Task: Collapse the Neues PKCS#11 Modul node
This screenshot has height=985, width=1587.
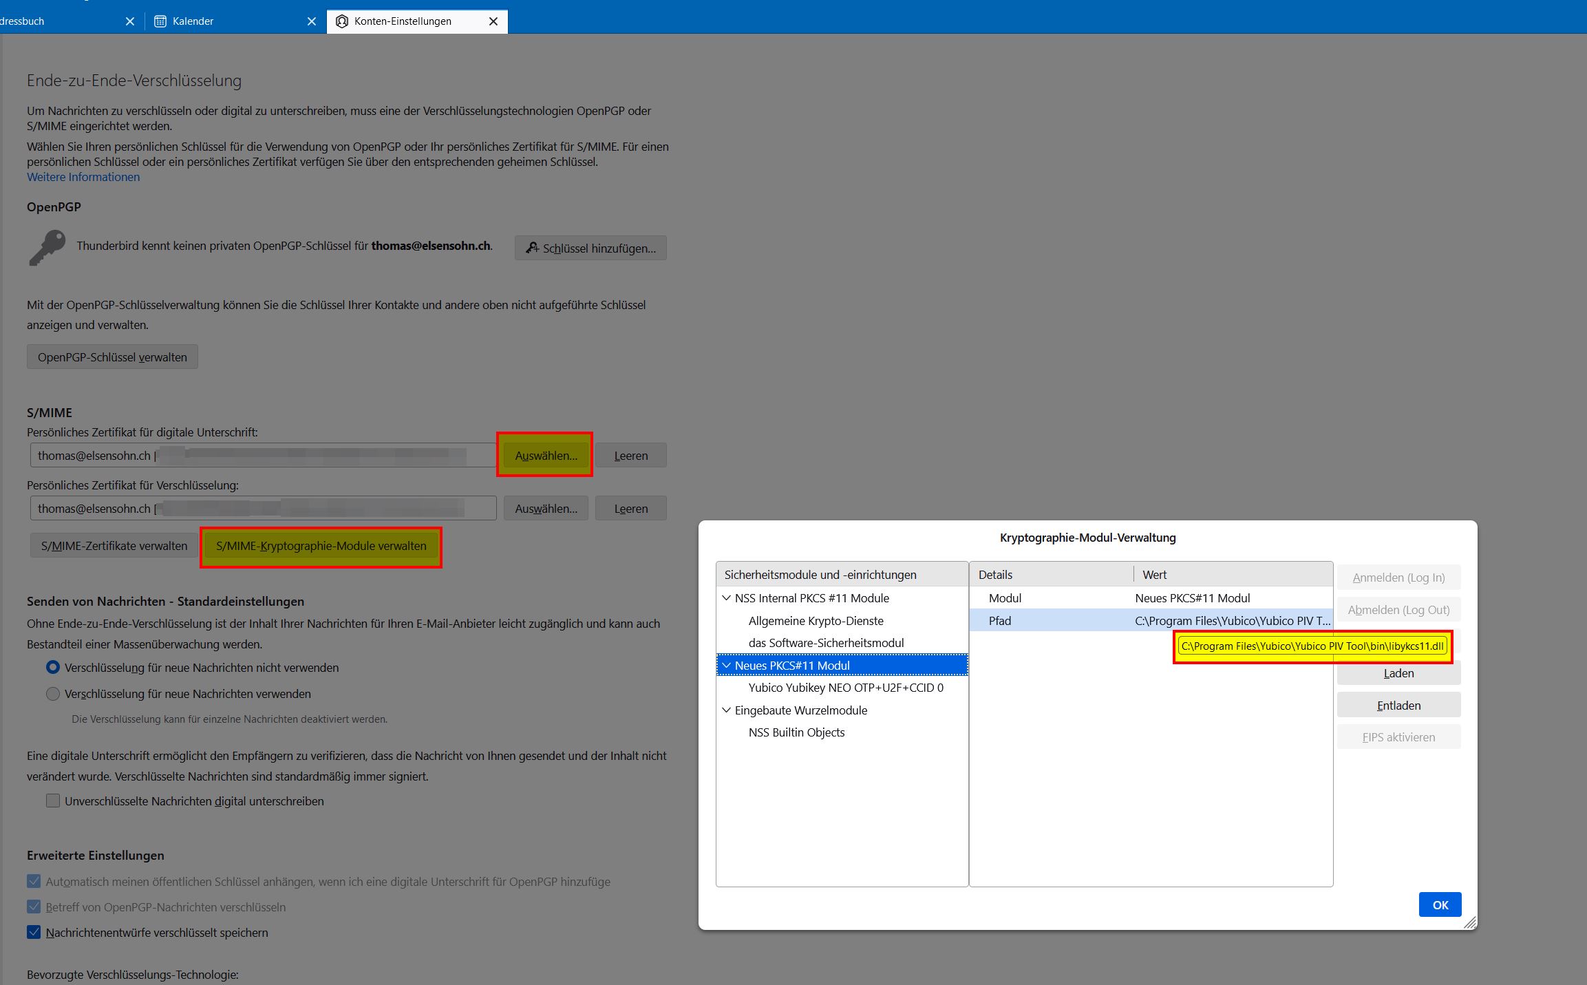Action: (x=726, y=666)
